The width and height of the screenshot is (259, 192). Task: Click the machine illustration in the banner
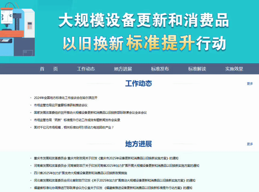[17, 28]
